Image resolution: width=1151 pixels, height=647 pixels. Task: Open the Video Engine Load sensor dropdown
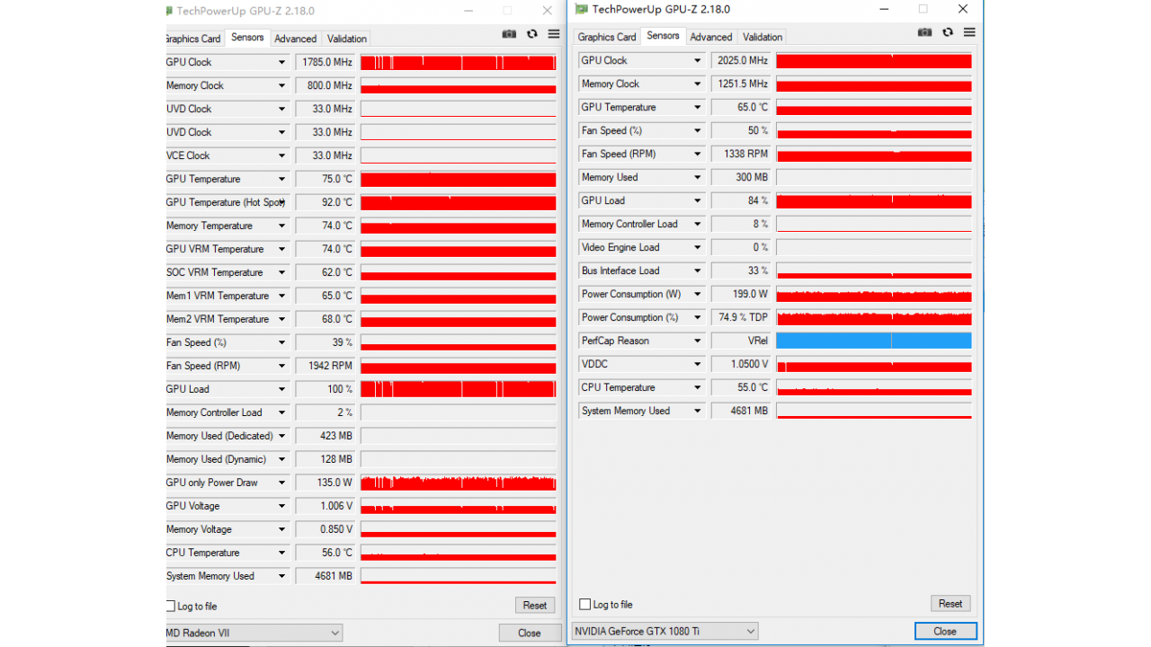pos(697,247)
